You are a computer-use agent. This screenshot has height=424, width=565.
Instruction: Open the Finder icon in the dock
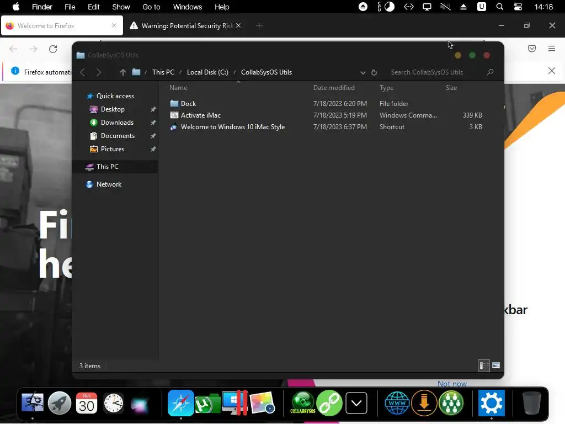(x=33, y=402)
